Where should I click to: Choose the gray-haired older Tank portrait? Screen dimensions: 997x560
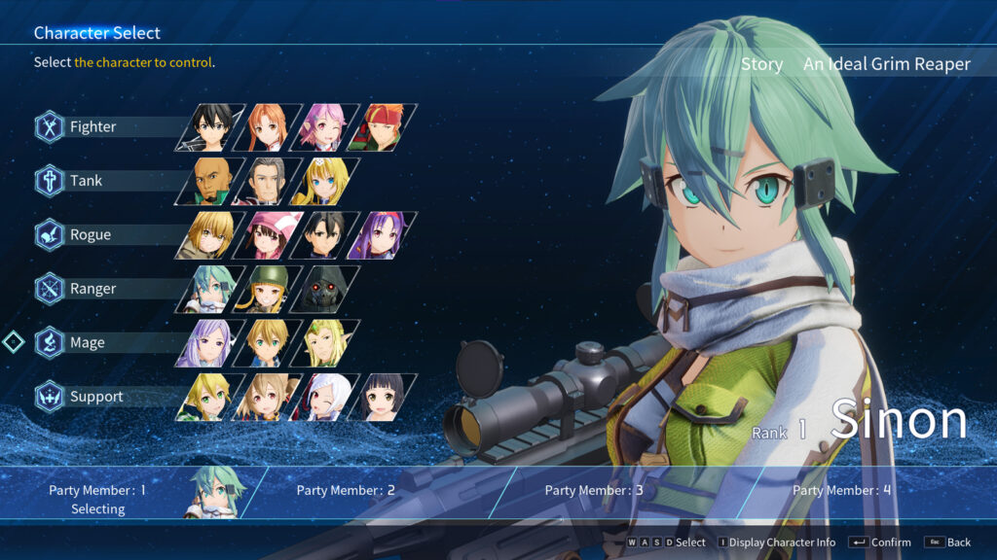click(x=267, y=182)
